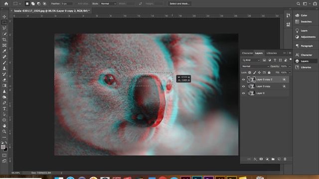
Task: Toggle lock image pixels brush icon
Action: coord(255,73)
